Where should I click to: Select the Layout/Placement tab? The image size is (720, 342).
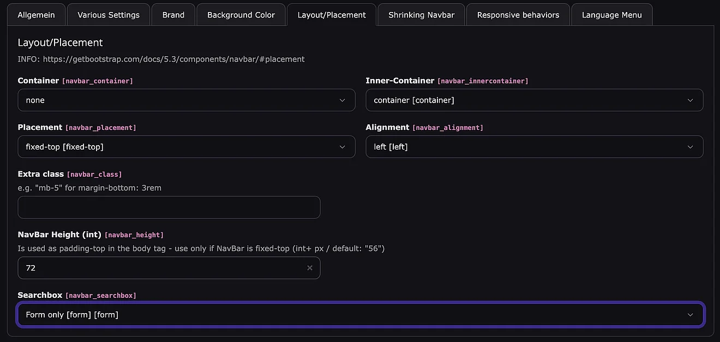click(331, 15)
